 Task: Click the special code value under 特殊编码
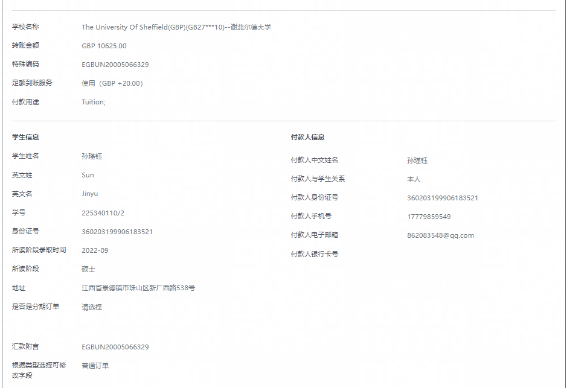(115, 65)
